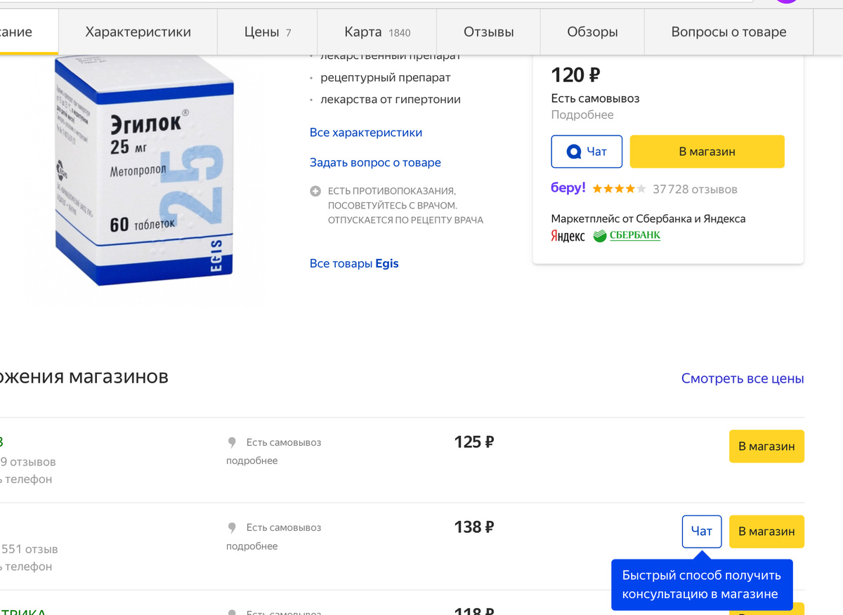Click the pickup pin icon in 125 ₽ row
The height and width of the screenshot is (615, 843).
coord(232,442)
